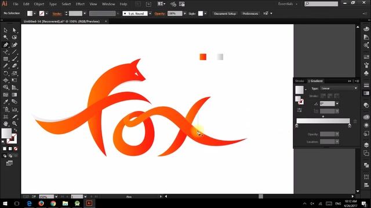Viewport: 371px width, 208px height.
Task: Open zoom level dropdown at bottom
Action: click(x=56, y=196)
